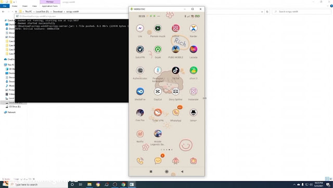Click the Cortana circle on the taskbar
This screenshot has width=333, height=188.
72,184
